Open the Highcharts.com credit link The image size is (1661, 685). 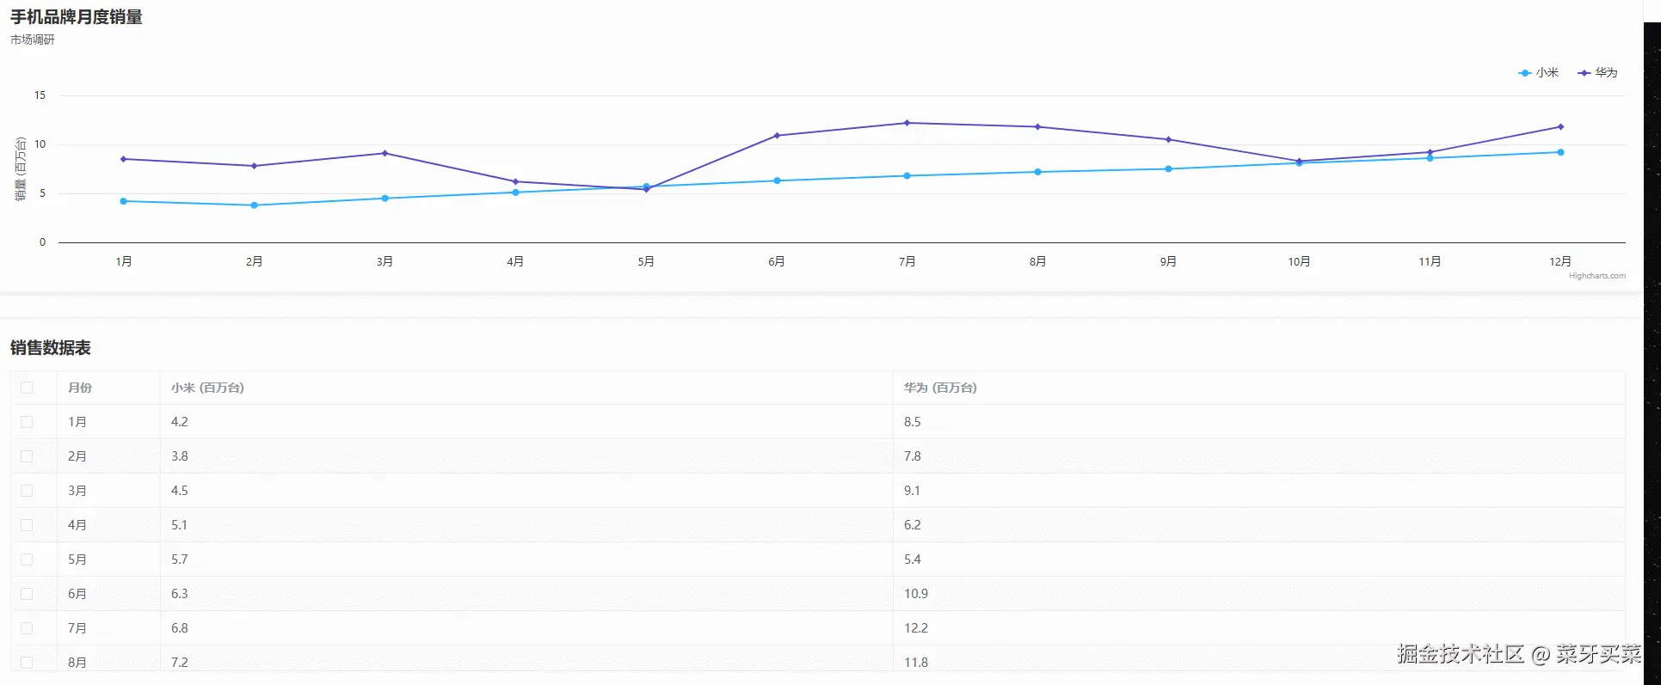1596,276
